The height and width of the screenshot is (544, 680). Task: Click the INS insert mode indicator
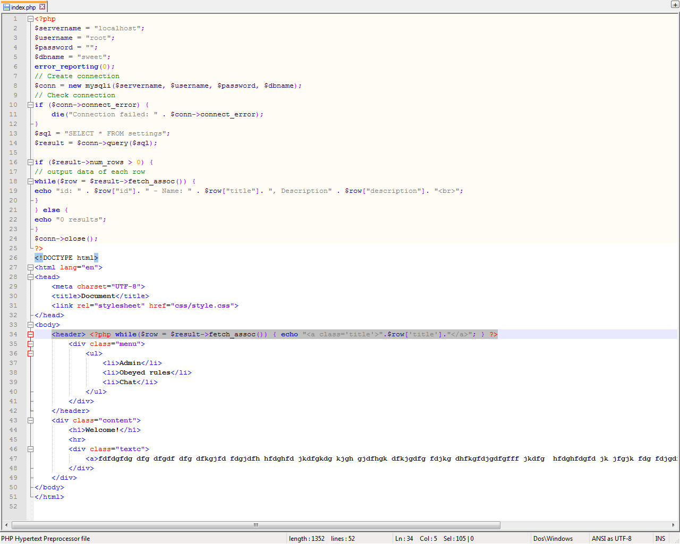pyautogui.click(x=660, y=538)
